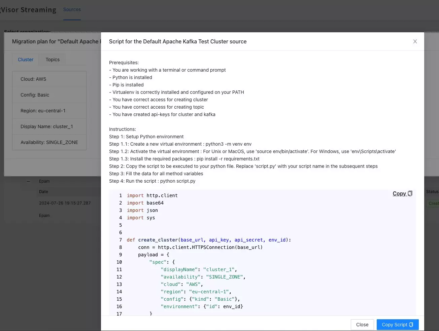The width and height of the screenshot is (439, 331).
Task: Click the 'payload = {' code line
Action: (x=154, y=255)
